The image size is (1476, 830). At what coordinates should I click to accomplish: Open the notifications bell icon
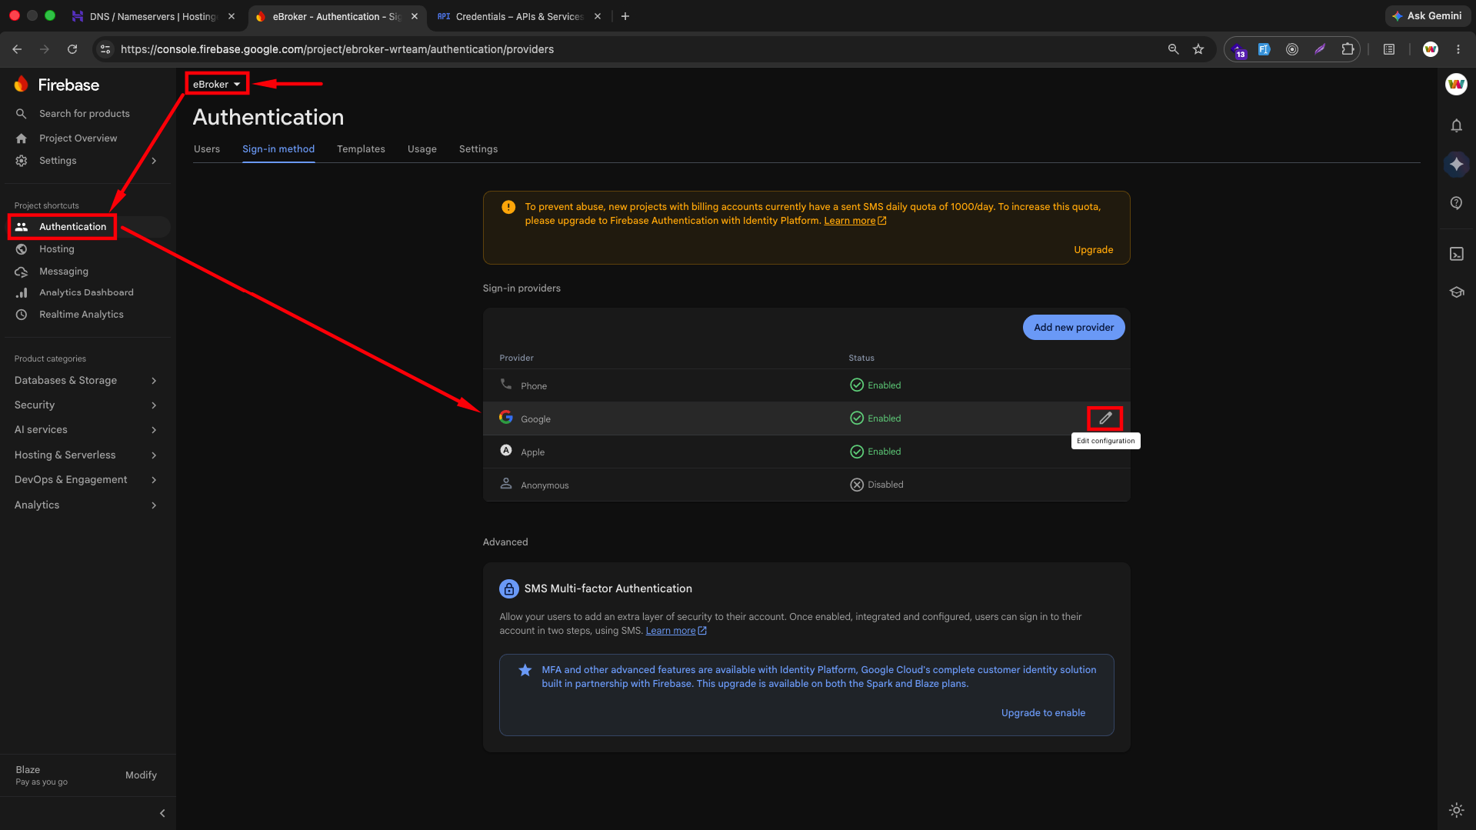click(x=1456, y=125)
